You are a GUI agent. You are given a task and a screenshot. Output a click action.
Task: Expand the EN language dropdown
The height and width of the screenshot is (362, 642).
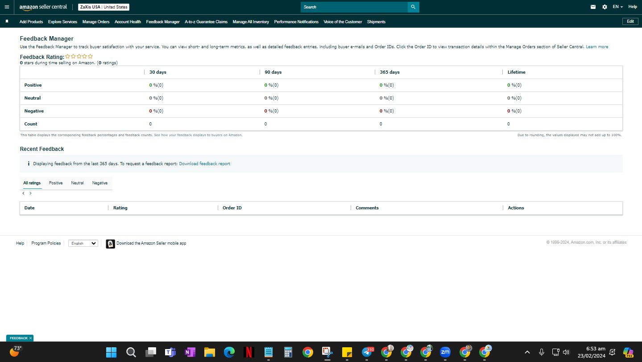(x=618, y=7)
